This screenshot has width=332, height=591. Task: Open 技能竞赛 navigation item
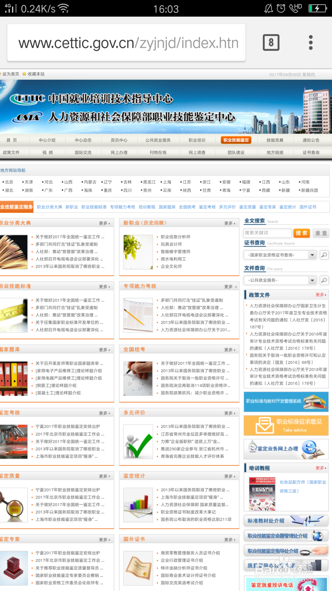[275, 140]
